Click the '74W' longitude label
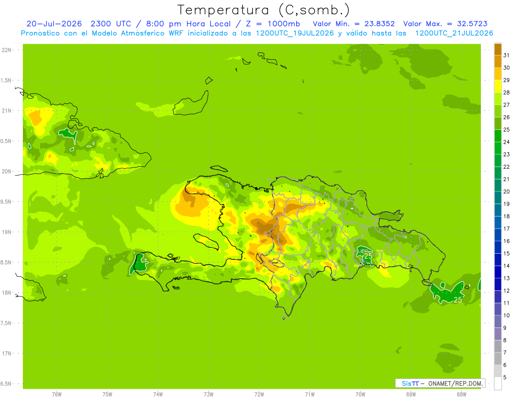 pyautogui.click(x=158, y=394)
